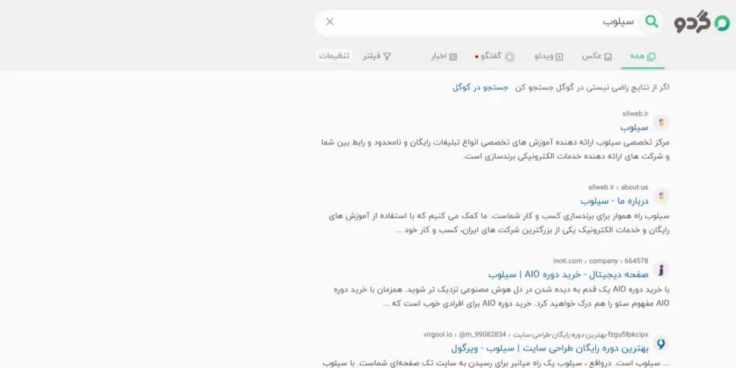This screenshot has height=368, width=736.
Task: Click the image icon beside عکس
Action: click(x=608, y=57)
